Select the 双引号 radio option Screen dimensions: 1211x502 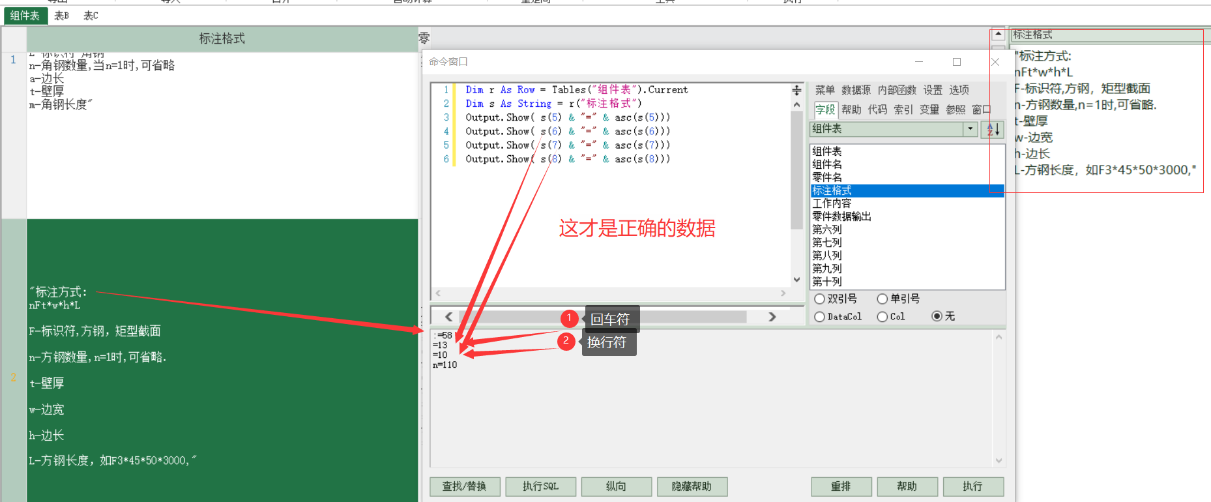click(820, 299)
